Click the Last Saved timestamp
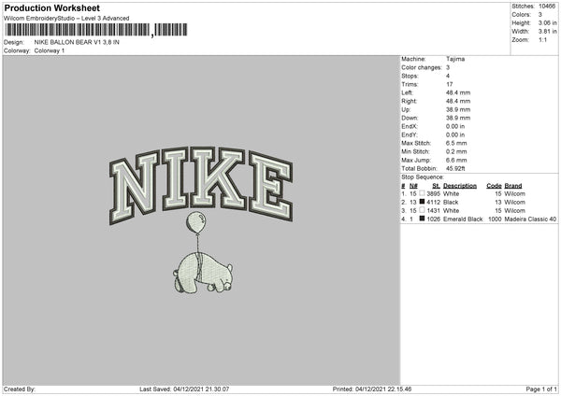The image size is (561, 396). (x=184, y=389)
